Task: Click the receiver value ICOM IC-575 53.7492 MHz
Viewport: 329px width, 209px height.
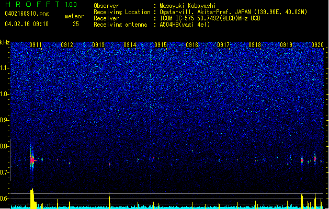Action: coord(210,18)
